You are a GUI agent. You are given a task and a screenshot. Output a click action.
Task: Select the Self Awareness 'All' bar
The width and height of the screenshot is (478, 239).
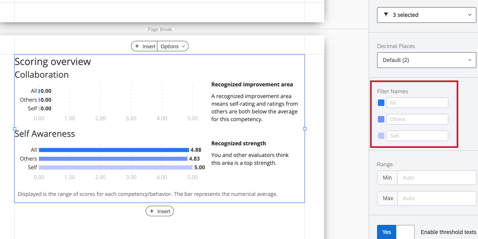114,150
